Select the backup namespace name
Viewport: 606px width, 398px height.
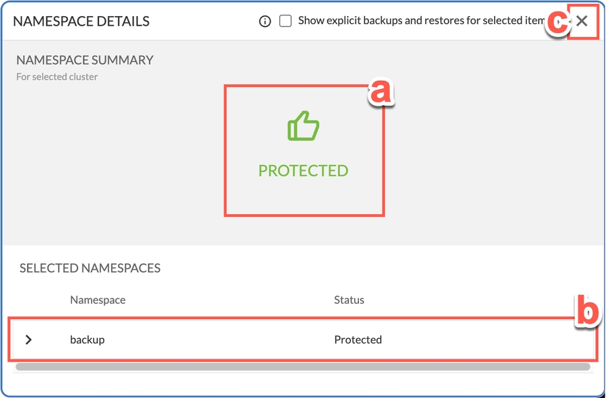(88, 340)
